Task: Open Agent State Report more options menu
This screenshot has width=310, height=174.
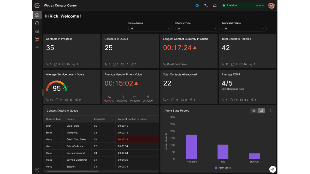Action: [x=271, y=111]
